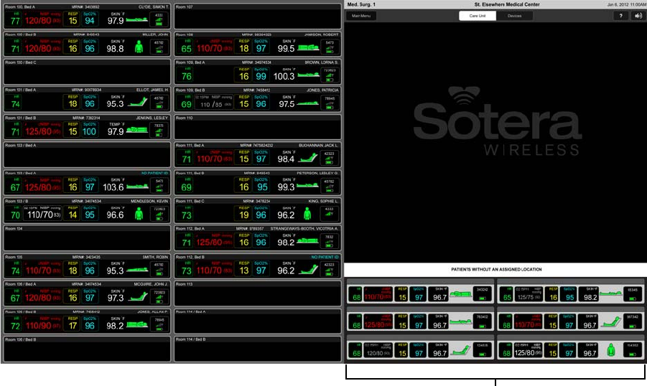This screenshot has width=647, height=386.
Task: Click NO PATIENT ID label above skin temp 103.6
Action: [154, 173]
